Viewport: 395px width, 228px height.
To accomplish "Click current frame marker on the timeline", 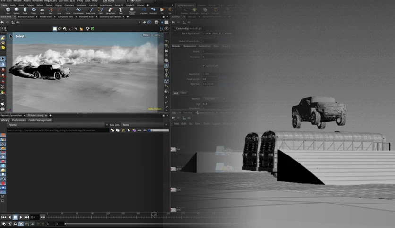I will pyautogui.click(x=154, y=215).
